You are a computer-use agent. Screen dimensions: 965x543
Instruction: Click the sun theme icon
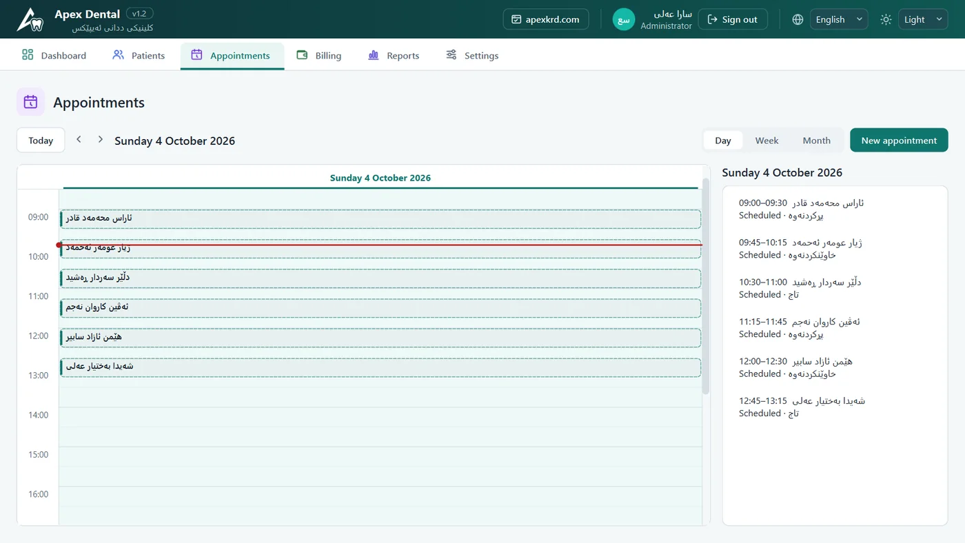(886, 19)
